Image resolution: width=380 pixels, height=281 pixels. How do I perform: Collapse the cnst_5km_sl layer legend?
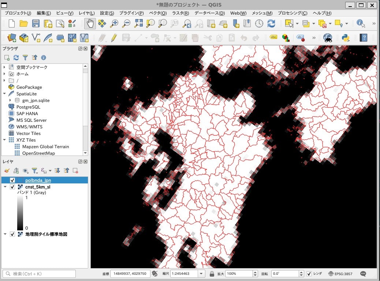pyautogui.click(x=5, y=187)
